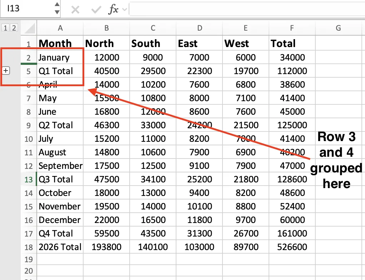Click cell with value 89700
The image size is (365, 280).
tap(246, 247)
